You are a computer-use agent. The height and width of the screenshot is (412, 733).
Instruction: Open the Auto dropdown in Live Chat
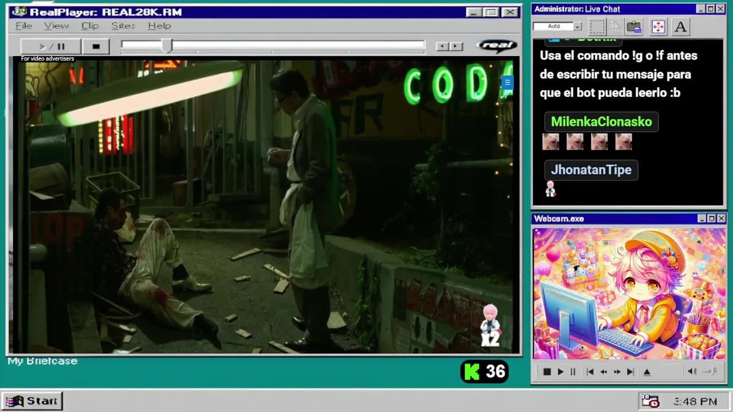click(x=577, y=26)
